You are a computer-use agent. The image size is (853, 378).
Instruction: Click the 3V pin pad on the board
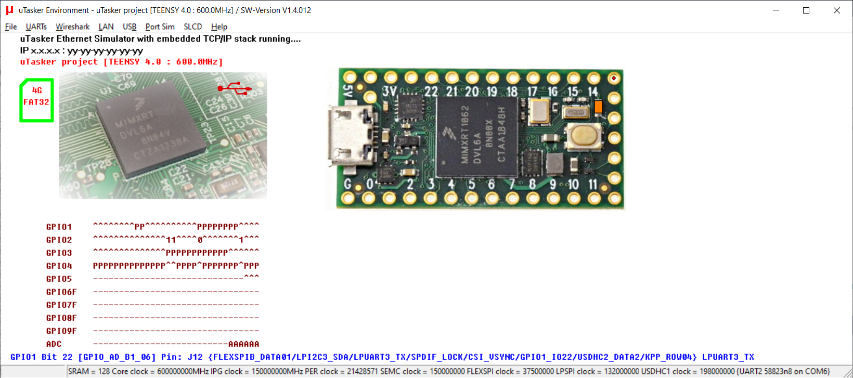point(391,77)
